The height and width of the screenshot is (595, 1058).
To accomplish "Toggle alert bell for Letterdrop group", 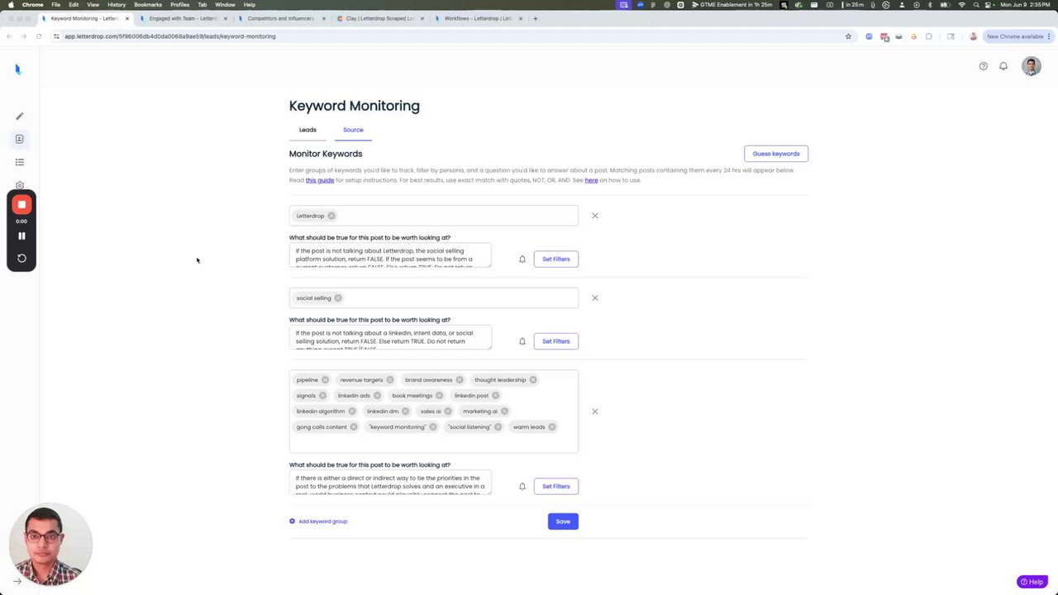I will click(522, 259).
